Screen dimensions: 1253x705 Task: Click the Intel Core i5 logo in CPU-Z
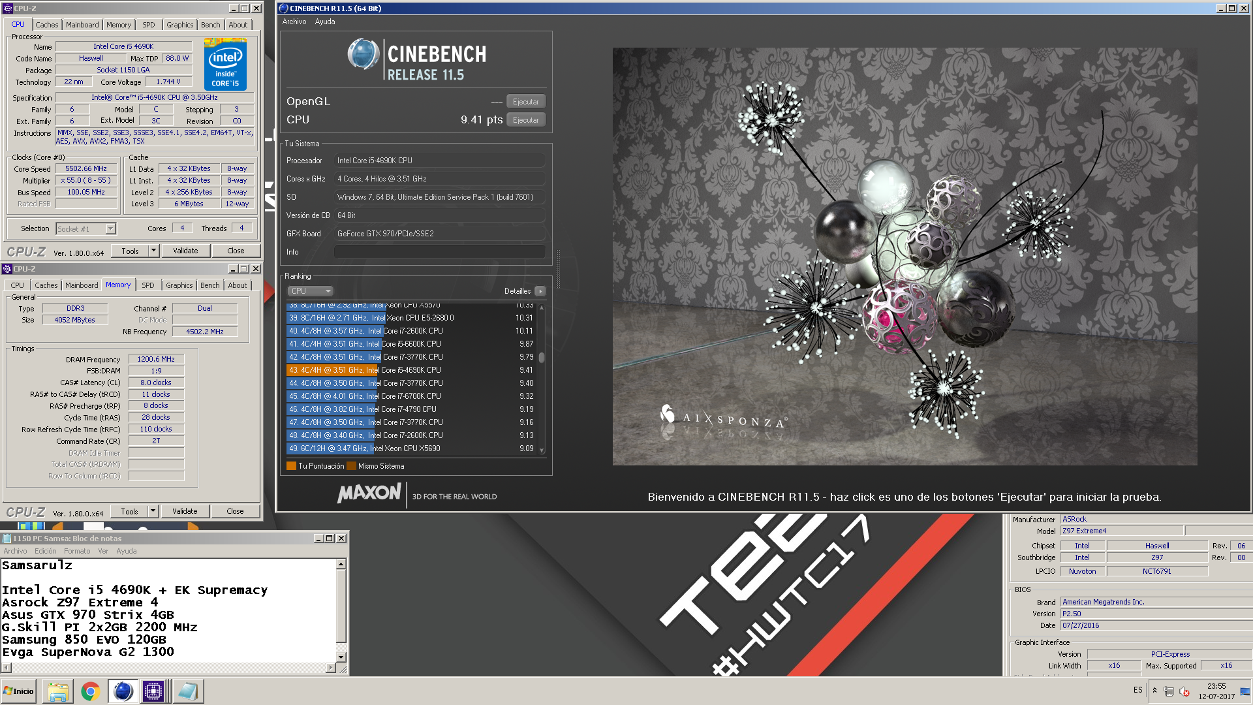[225, 64]
